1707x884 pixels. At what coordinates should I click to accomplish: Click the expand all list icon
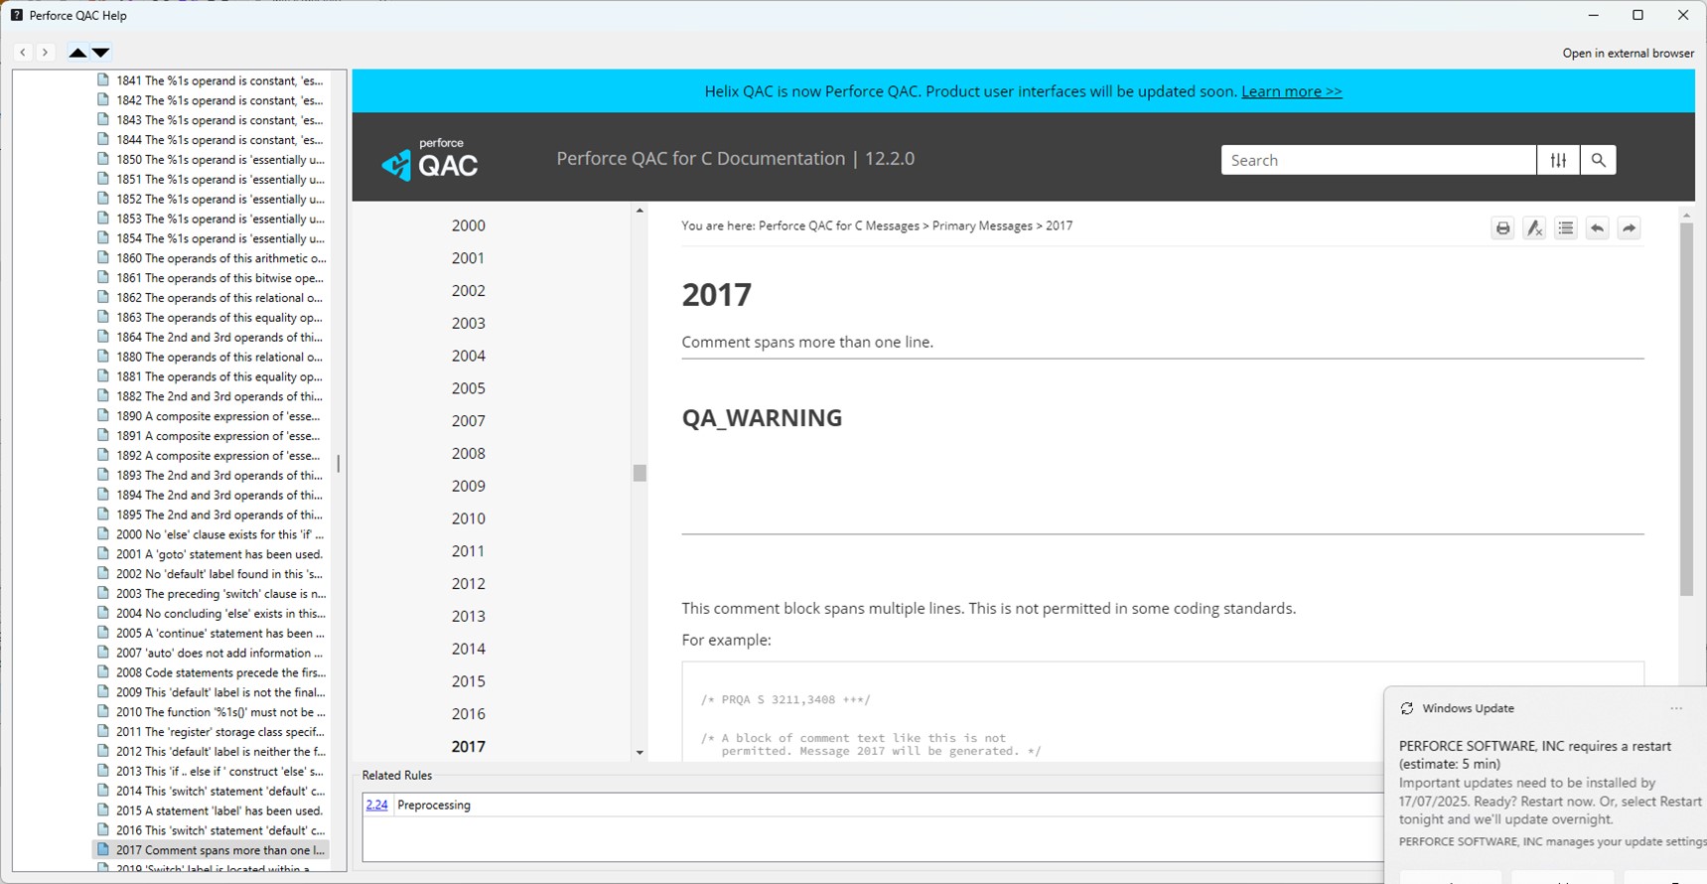pyautogui.click(x=1566, y=228)
